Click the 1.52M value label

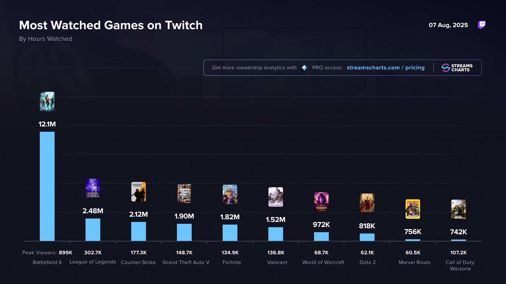point(276,220)
